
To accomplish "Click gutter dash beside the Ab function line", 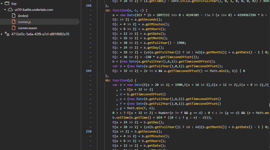I will pyautogui.click(x=91, y=80).
